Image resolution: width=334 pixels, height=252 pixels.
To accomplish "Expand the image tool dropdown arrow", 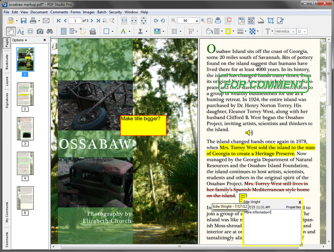I will [x=163, y=32].
